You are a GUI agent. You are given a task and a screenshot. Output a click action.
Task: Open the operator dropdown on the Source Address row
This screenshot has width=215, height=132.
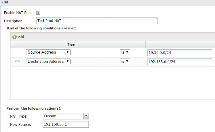(125, 52)
